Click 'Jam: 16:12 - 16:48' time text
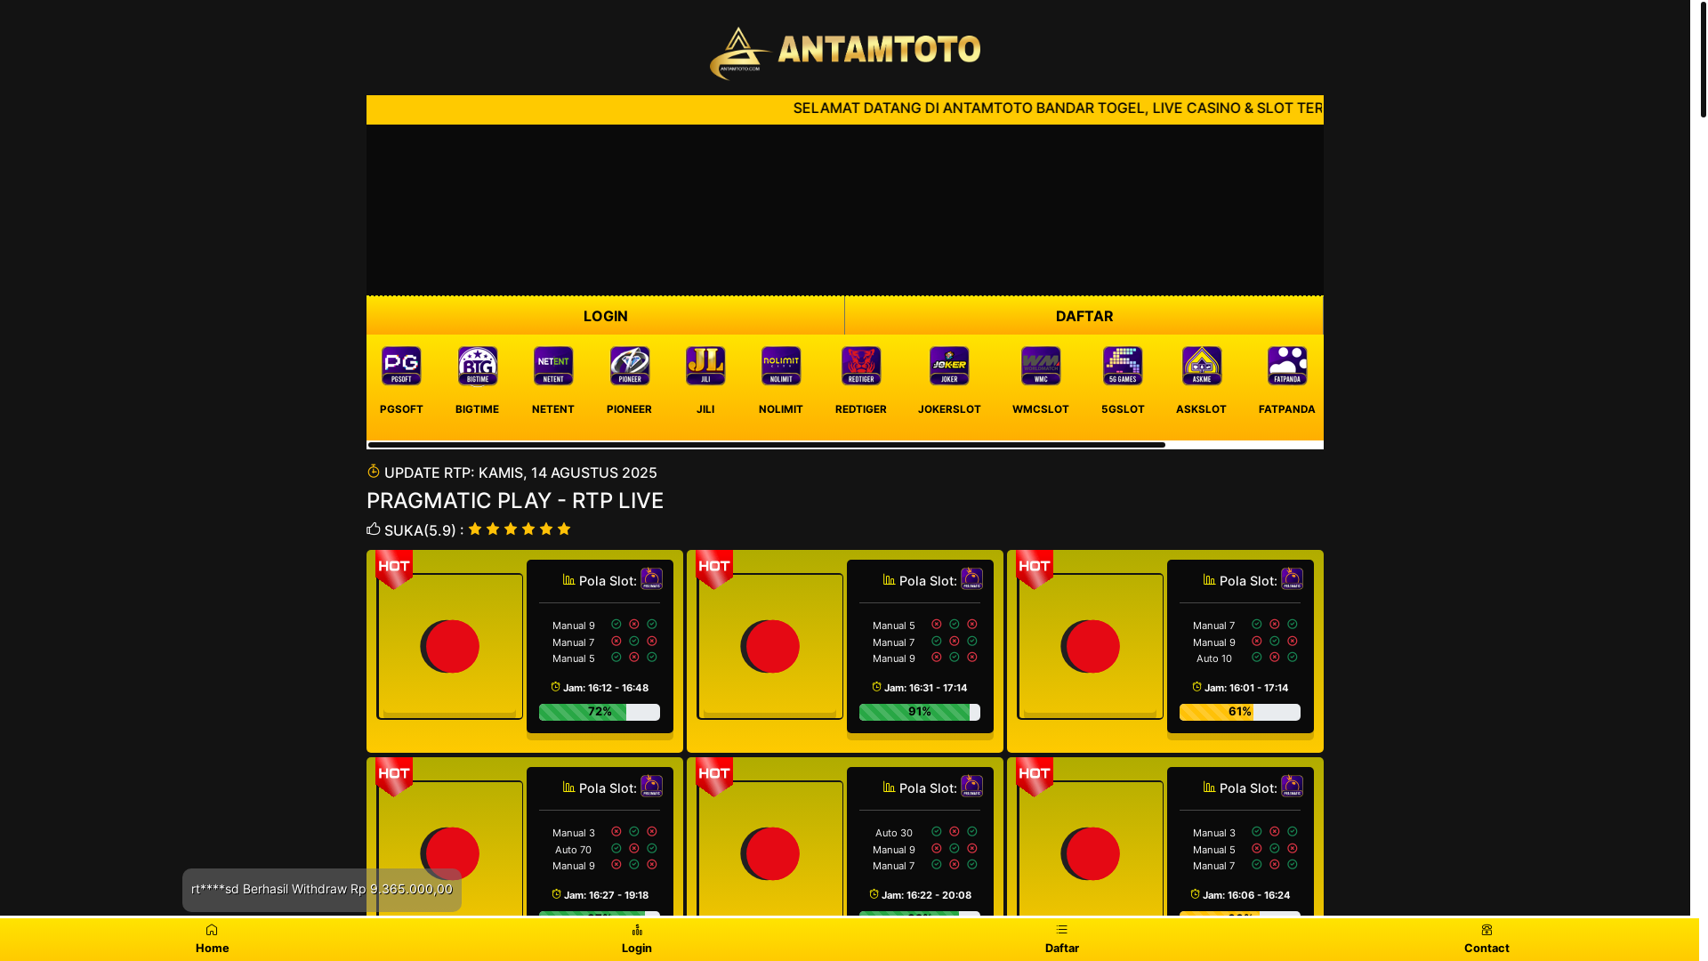Screen dimensions: 1708x961 tap(606, 688)
